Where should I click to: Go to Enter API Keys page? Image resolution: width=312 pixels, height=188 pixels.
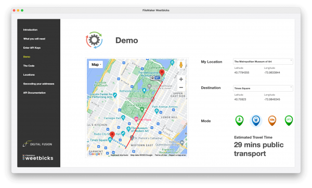coord(32,48)
